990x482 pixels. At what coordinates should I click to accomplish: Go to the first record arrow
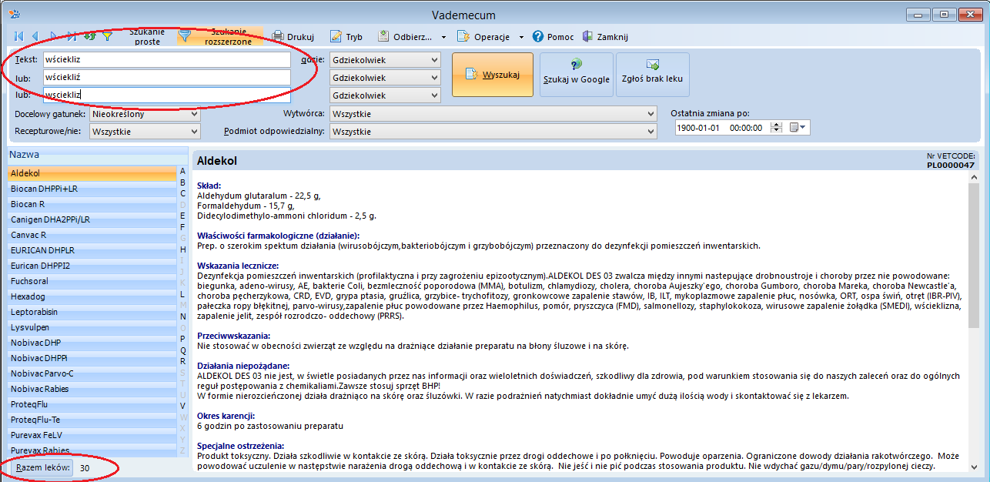click(18, 36)
